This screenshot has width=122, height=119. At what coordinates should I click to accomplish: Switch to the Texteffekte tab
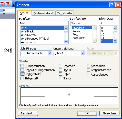[65, 13]
